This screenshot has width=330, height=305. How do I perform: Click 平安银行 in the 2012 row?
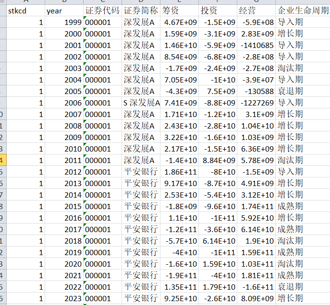(x=141, y=172)
